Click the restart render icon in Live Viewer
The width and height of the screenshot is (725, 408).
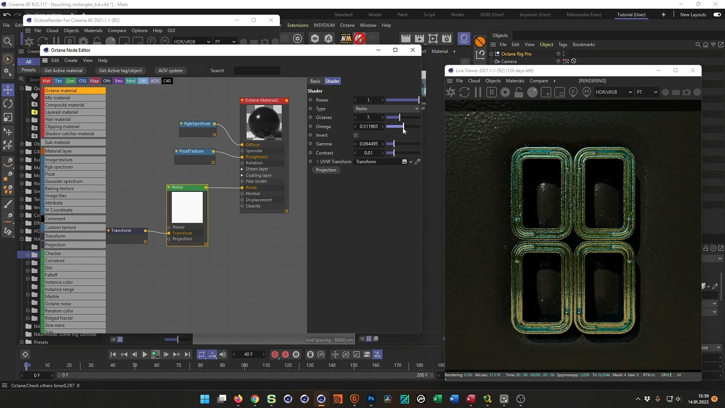[464, 92]
